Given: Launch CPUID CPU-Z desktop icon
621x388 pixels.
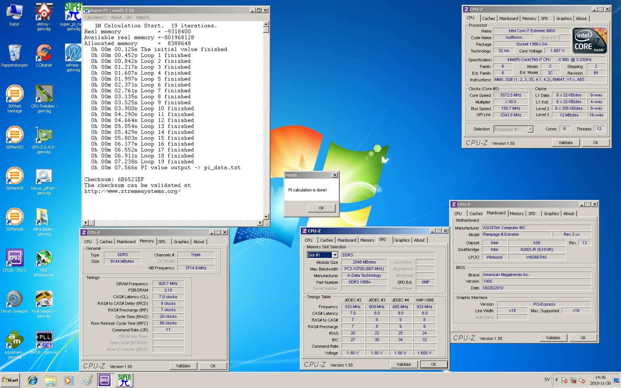Looking at the screenshot, I should 14,261.
